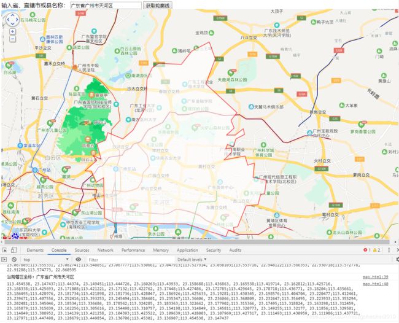Open the JavaScript context 'top' dropdown
The height and width of the screenshot is (323, 399).
click(46, 259)
